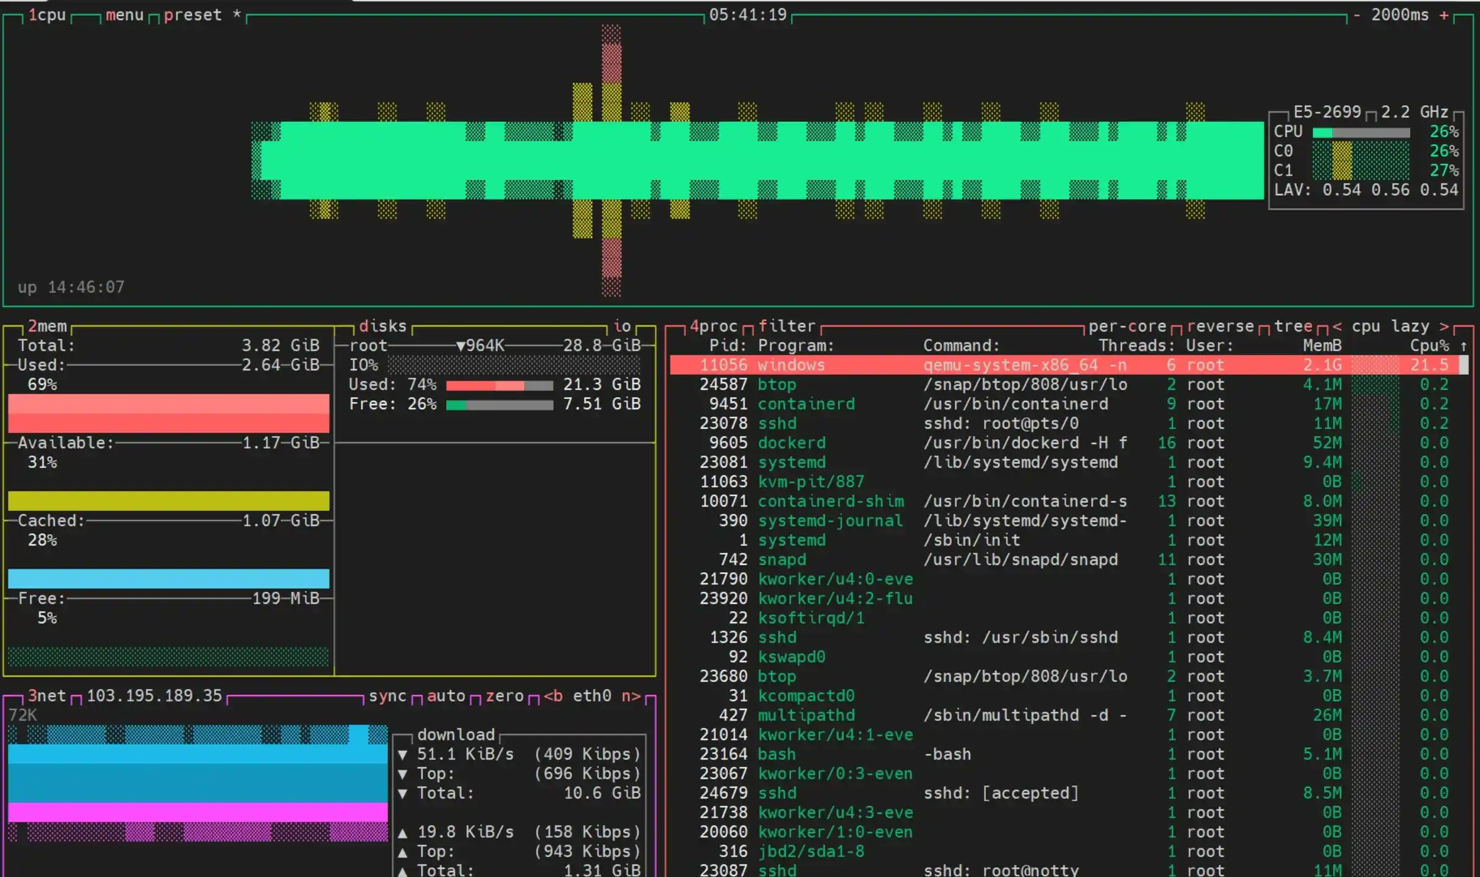Click the yellow memory Available bar

(169, 501)
